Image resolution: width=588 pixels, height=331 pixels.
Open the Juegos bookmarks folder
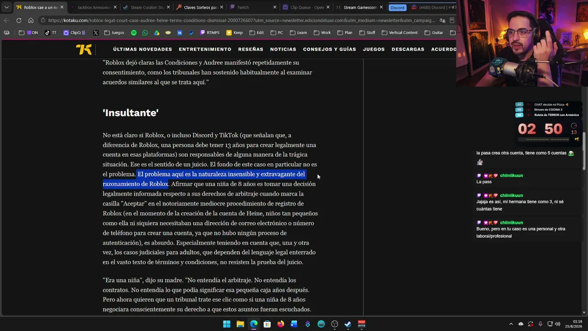tap(114, 33)
